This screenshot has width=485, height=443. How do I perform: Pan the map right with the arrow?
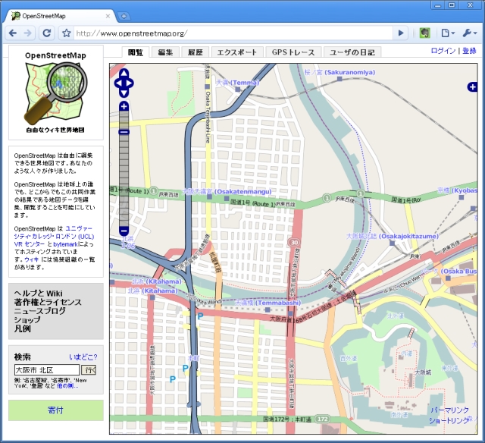[x=130, y=83]
